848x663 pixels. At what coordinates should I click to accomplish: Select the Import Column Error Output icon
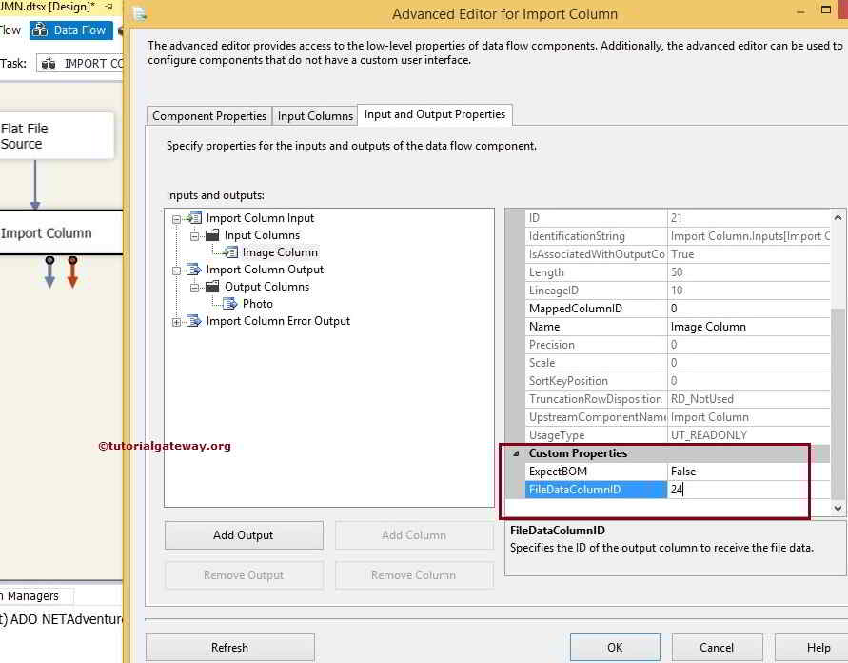click(x=192, y=321)
